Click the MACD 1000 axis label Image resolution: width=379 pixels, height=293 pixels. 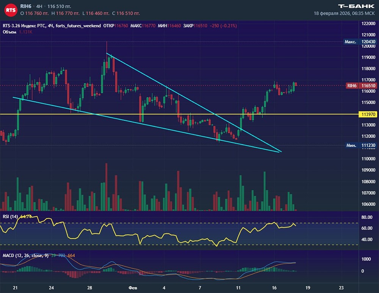366,259
